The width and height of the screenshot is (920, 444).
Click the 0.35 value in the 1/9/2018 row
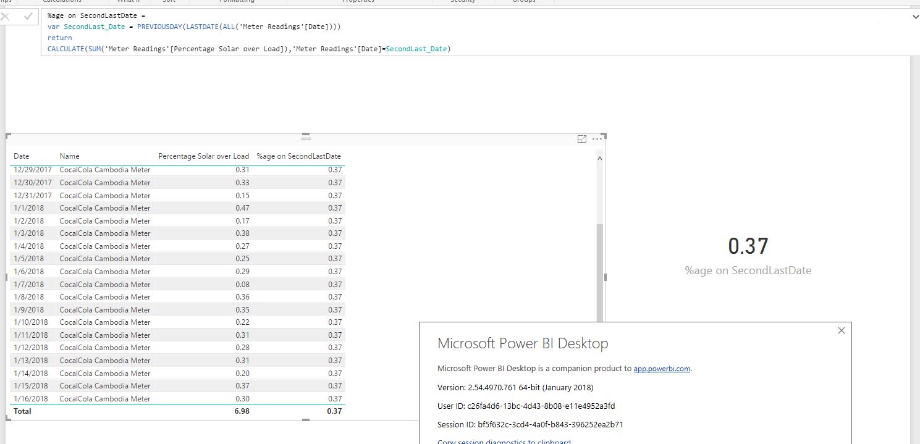click(243, 310)
